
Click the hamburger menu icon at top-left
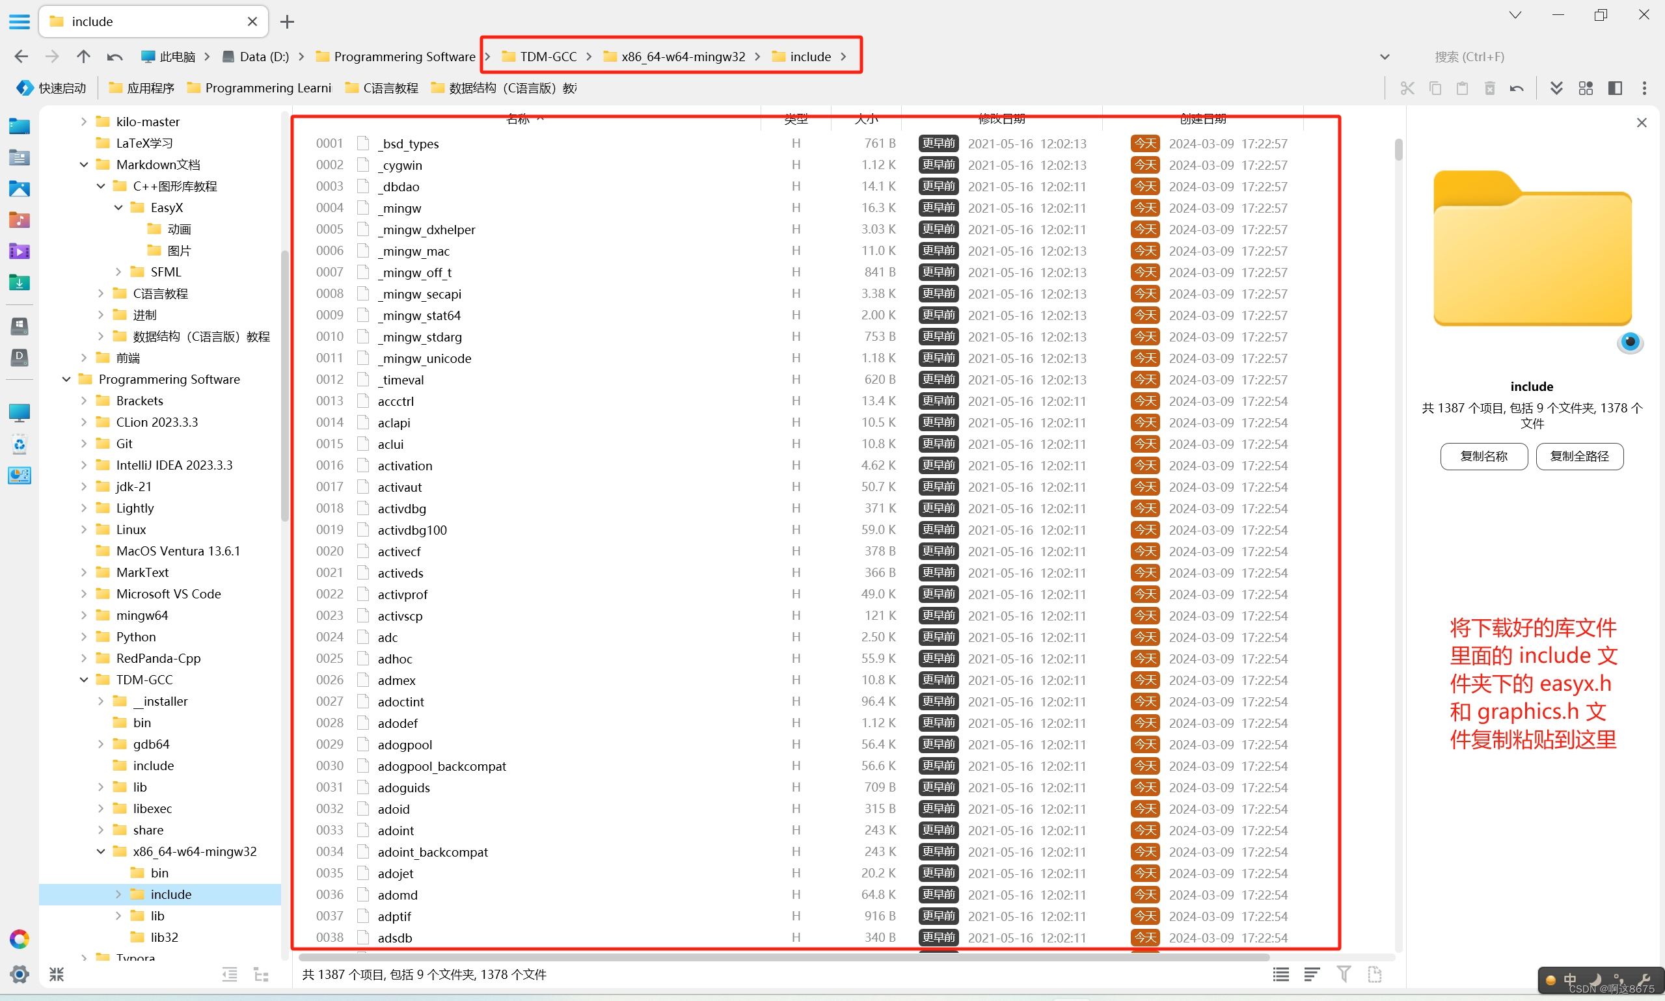(x=19, y=21)
